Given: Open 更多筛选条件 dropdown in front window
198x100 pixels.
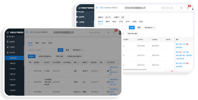Looking at the screenshot, I should point(77,50).
